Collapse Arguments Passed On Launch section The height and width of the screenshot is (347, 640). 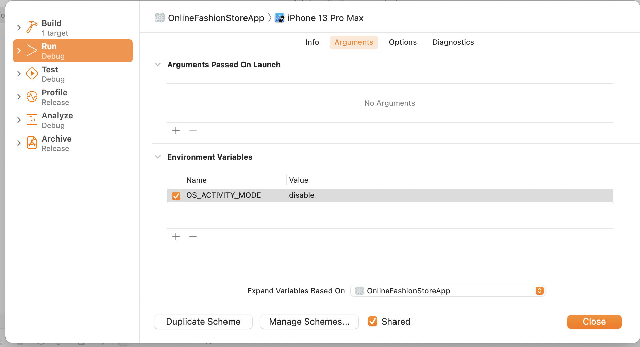(x=158, y=65)
